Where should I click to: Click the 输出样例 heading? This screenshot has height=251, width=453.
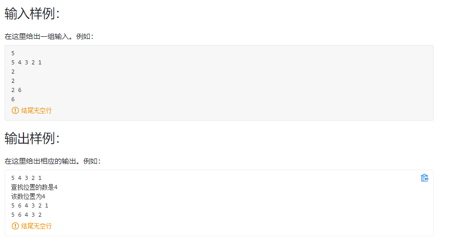click(32, 138)
